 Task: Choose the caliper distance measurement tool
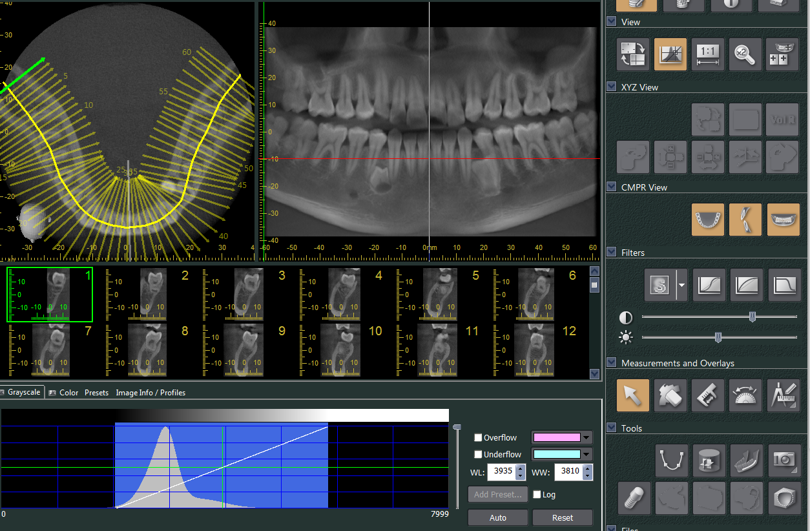[x=708, y=395]
